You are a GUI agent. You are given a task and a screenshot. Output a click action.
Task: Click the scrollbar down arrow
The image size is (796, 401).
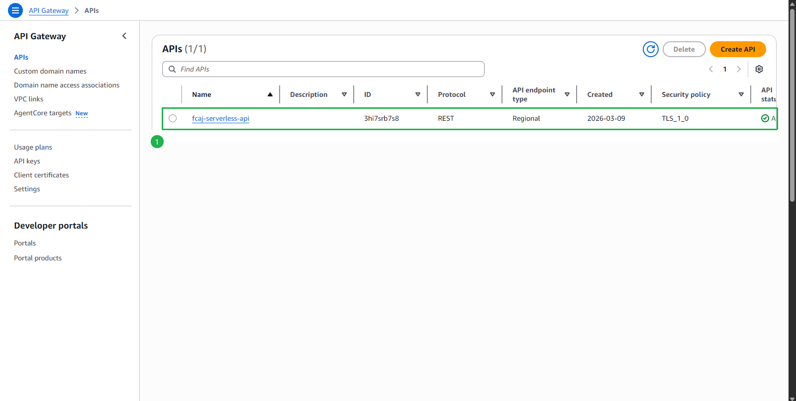[x=792, y=398]
